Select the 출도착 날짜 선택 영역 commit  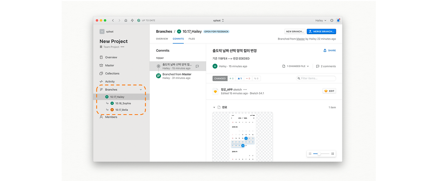(178, 66)
